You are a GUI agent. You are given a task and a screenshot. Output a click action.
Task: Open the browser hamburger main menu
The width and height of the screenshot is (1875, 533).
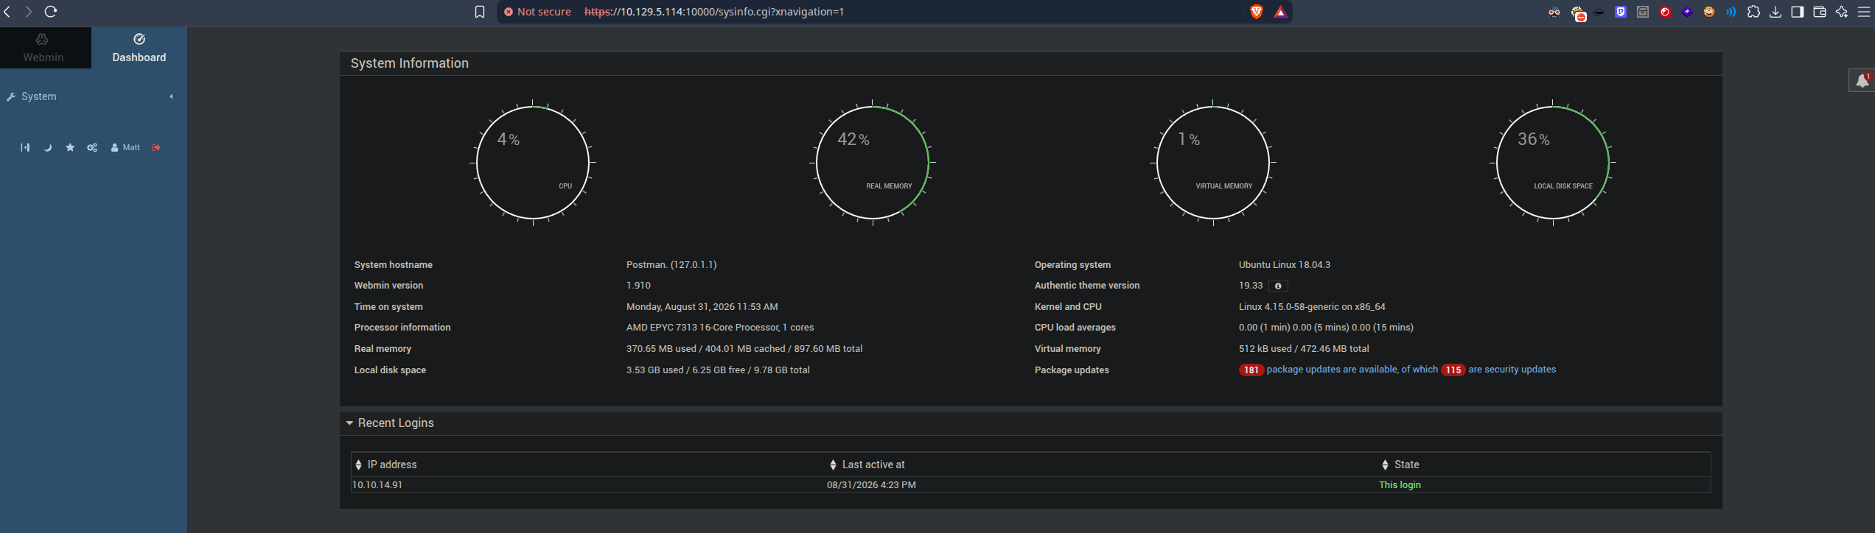click(1864, 12)
